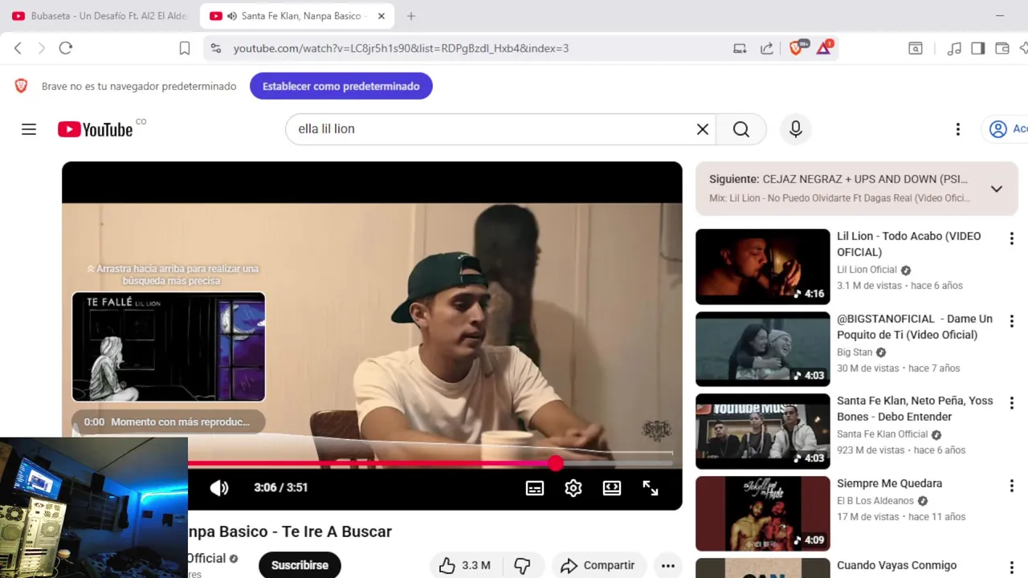Like the video with thumbs up
The height and width of the screenshot is (578, 1028).
pyautogui.click(x=464, y=566)
